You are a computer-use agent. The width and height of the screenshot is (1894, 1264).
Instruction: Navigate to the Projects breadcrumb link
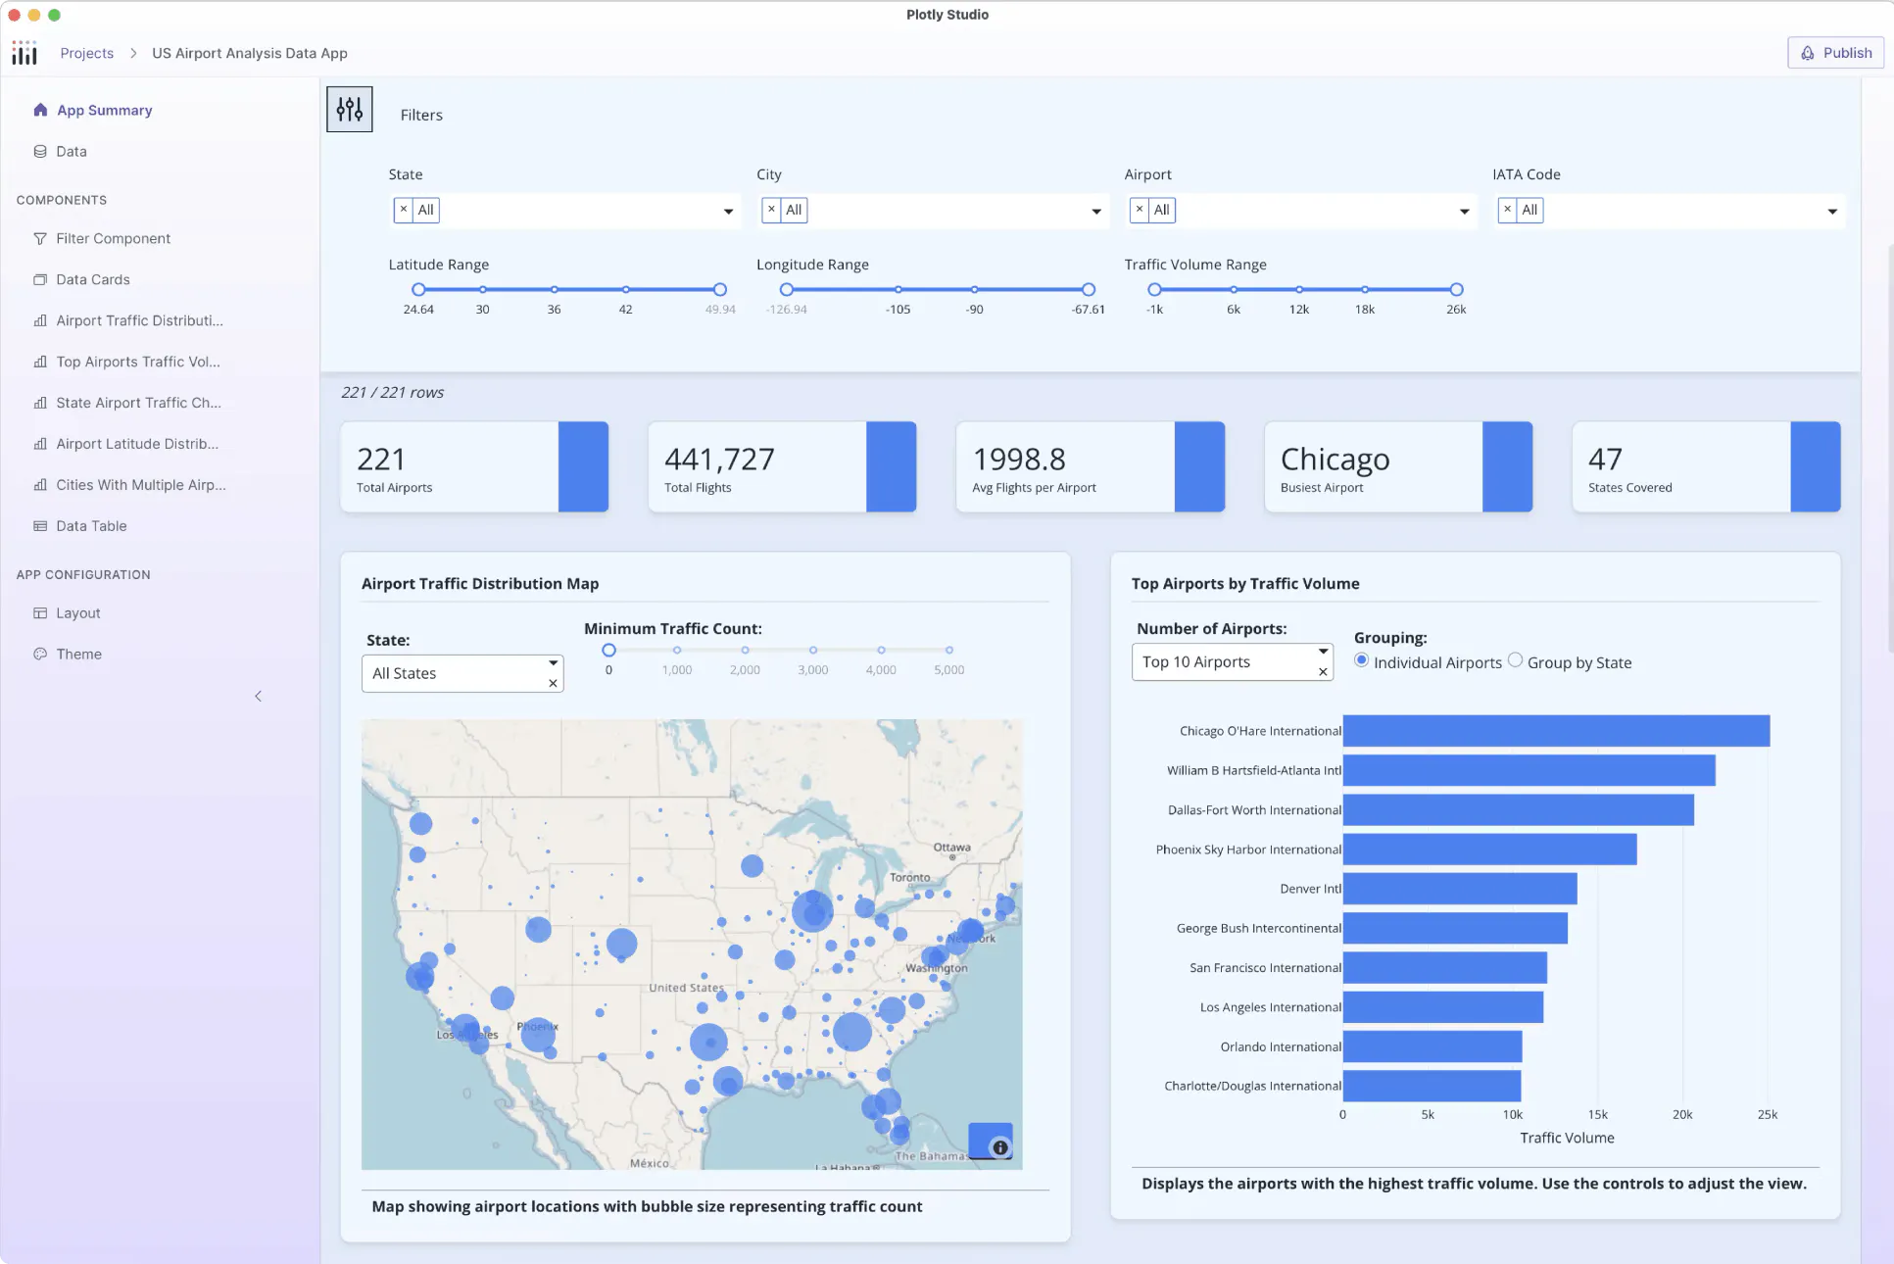pyautogui.click(x=86, y=53)
